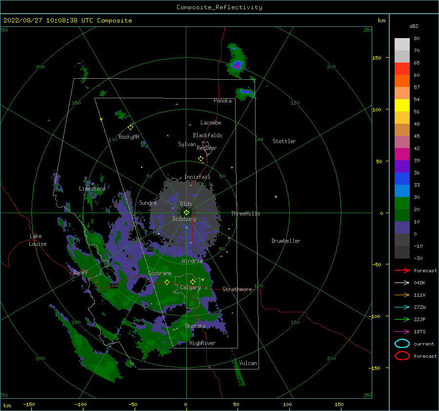Image resolution: width=439 pixels, height=411 pixels.
Task: Click the Vulcan town label
Action: pyautogui.click(x=248, y=363)
